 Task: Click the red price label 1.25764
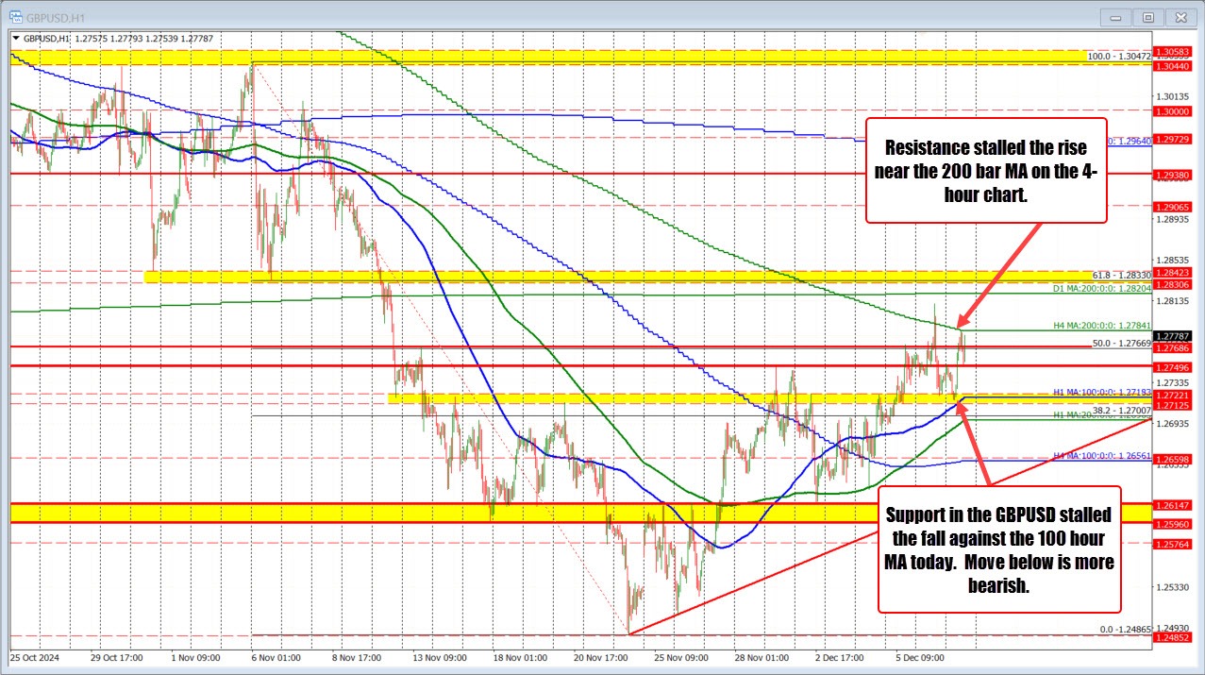pos(1174,545)
